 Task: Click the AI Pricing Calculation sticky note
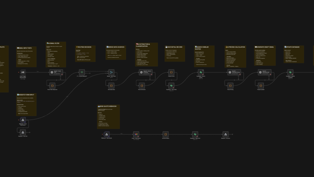point(235,53)
